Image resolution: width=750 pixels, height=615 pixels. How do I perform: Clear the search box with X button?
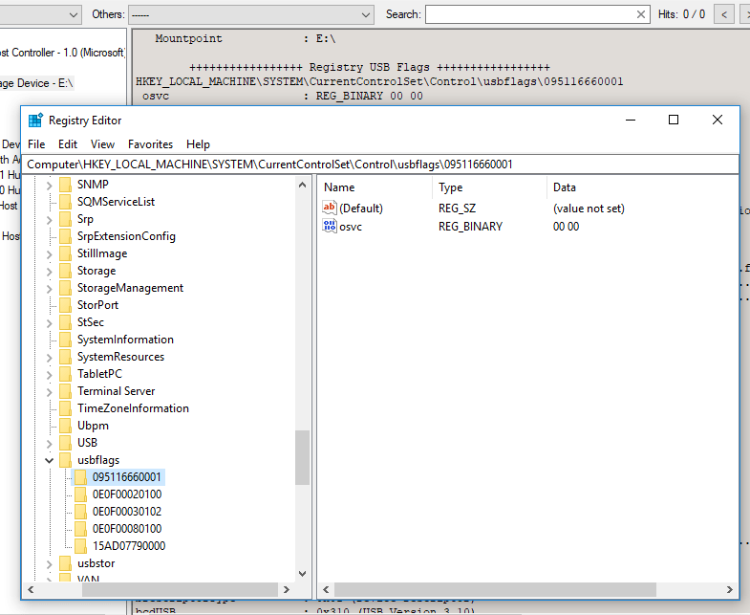[x=641, y=14]
